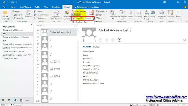
Task: Select Contacts - Archives folder
Action: tap(17, 59)
